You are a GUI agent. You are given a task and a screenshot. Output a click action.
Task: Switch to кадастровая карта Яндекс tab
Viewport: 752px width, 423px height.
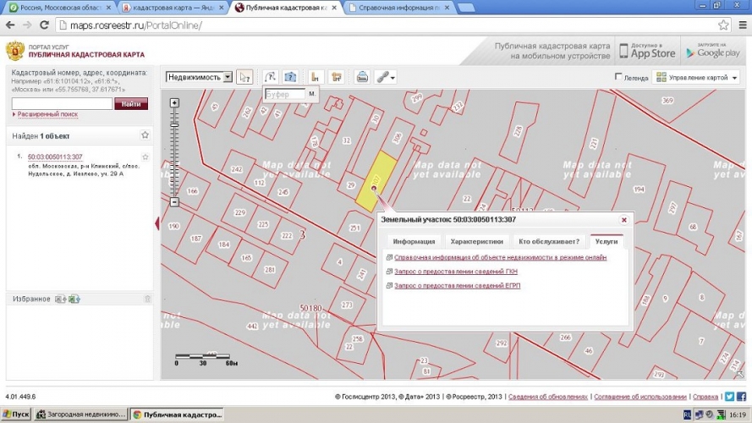point(173,8)
